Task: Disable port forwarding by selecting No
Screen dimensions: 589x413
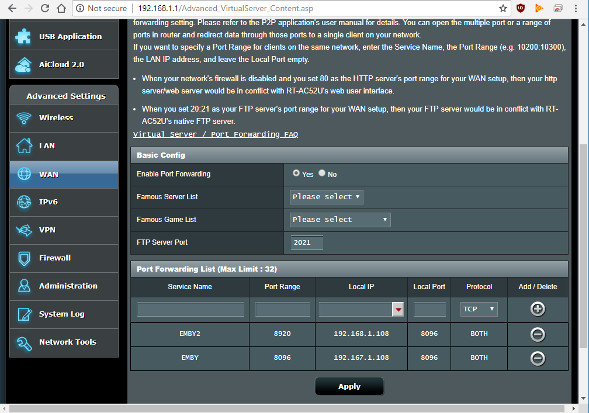Action: coord(322,173)
